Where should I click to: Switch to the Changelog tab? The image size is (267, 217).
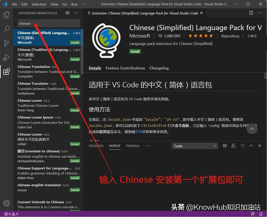pyautogui.click(x=159, y=68)
